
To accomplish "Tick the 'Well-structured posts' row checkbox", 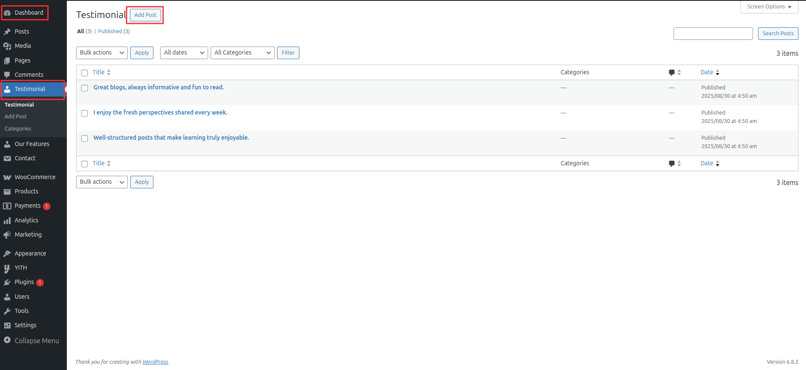I will point(85,138).
